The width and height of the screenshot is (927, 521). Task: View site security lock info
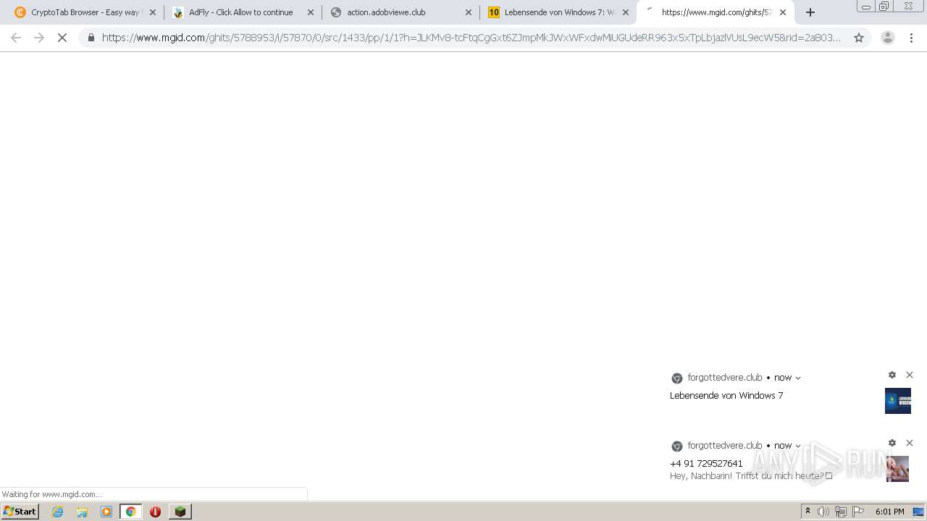coord(91,38)
